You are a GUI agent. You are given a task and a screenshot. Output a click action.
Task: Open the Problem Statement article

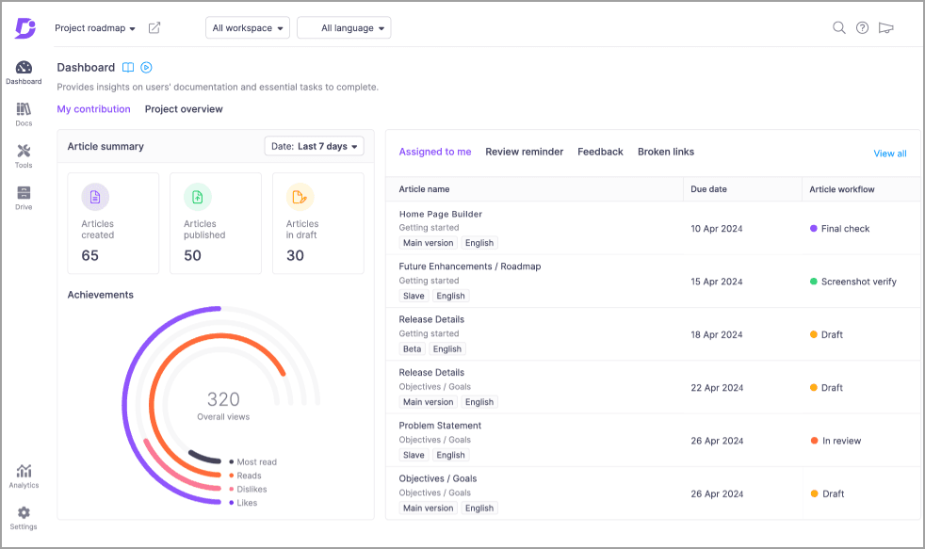[x=440, y=426]
